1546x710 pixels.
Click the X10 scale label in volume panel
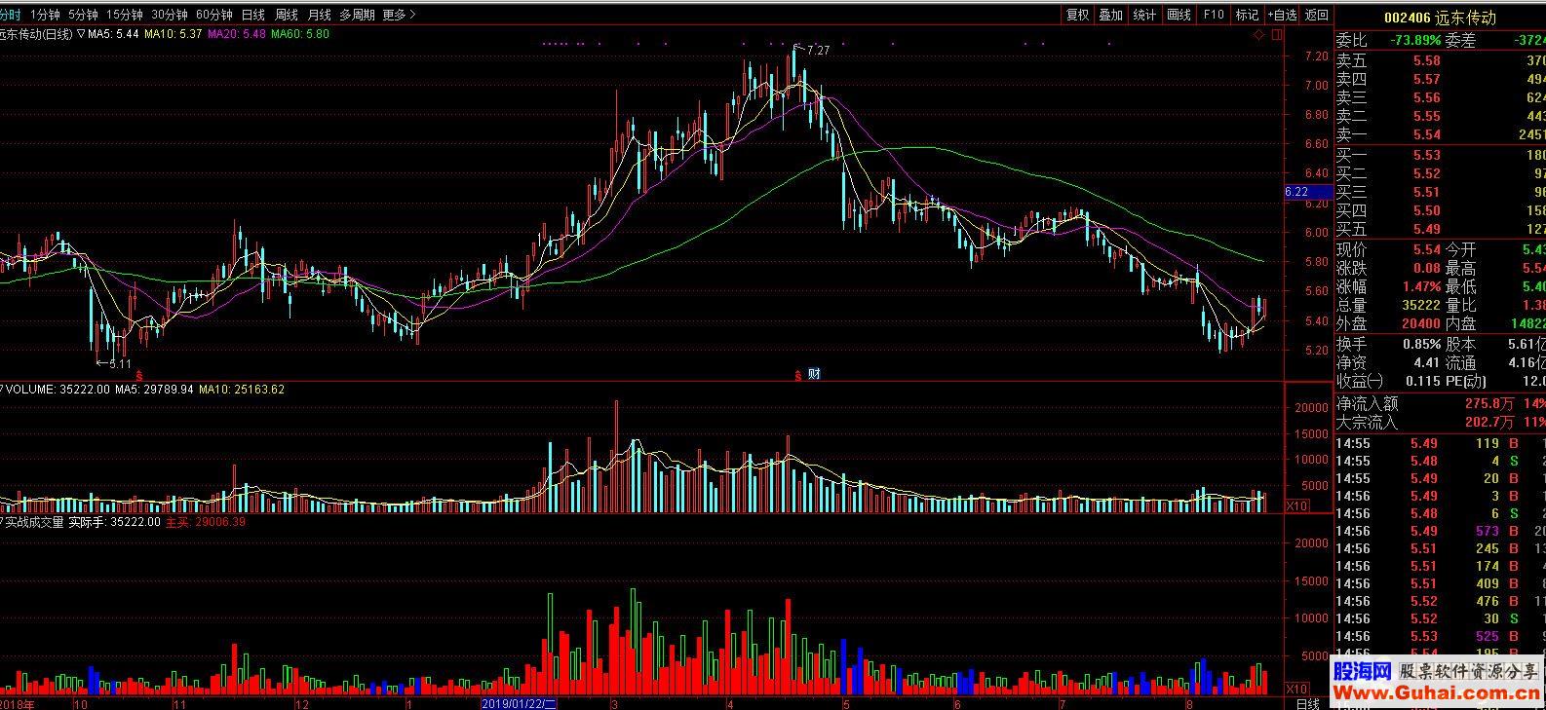(1297, 506)
